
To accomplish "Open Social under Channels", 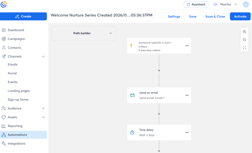I will [x=12, y=73].
